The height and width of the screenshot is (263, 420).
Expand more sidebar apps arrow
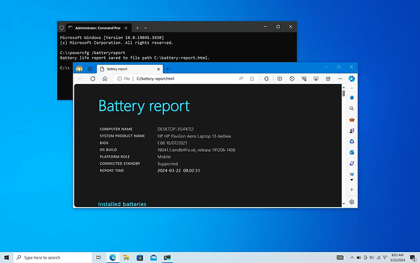click(x=352, y=180)
